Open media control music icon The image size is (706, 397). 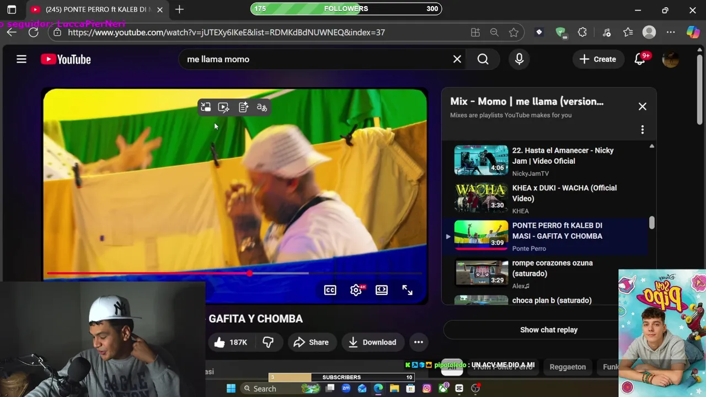[x=607, y=33]
